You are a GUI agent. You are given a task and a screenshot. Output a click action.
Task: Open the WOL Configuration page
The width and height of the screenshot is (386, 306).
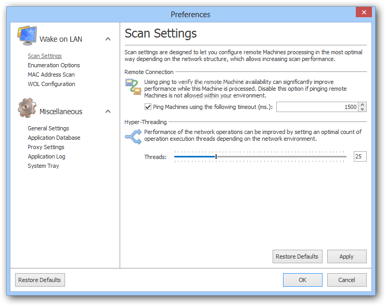[x=51, y=84]
